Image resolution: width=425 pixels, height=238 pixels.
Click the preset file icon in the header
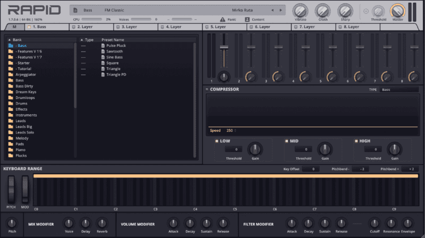click(75, 10)
